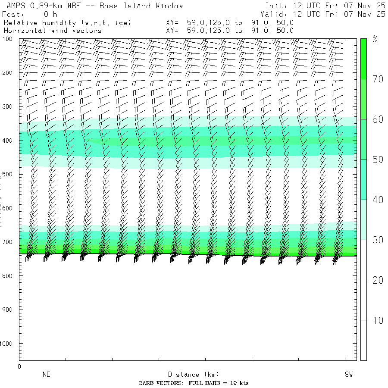Click the bright green above-70% colorbar segment
The height and width of the screenshot is (388, 388).
(363, 59)
